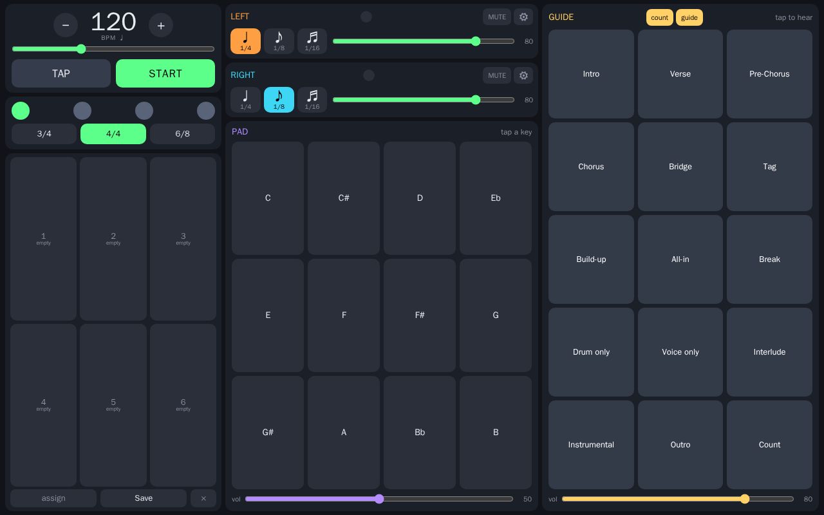The height and width of the screenshot is (515, 824).
Task: Select eighth note subdivision for LEFT channel
Action: coord(279,41)
